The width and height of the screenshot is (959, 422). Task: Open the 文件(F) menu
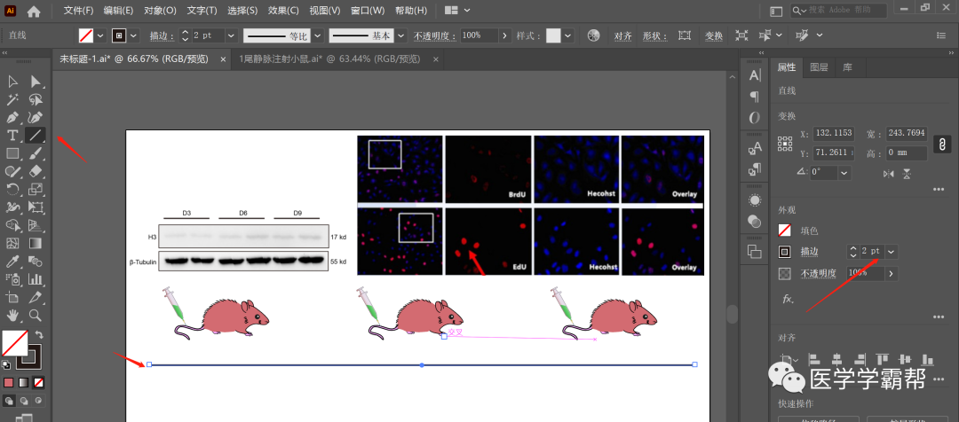point(78,11)
